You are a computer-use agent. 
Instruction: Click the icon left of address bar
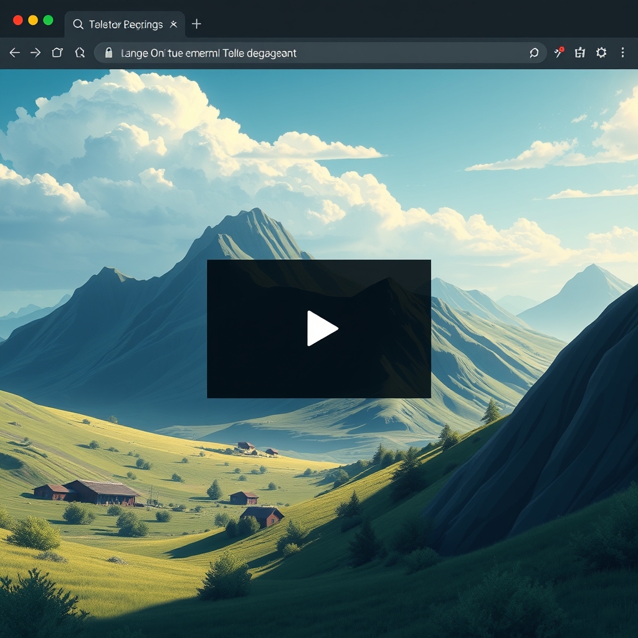[80, 52]
